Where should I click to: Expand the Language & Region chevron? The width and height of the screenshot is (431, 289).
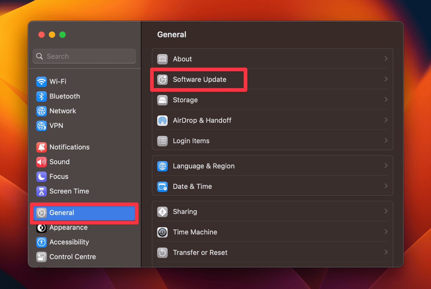[x=386, y=166]
